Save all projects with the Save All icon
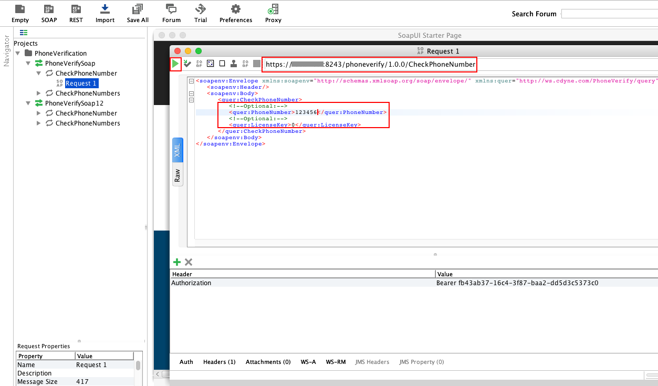 pyautogui.click(x=137, y=13)
